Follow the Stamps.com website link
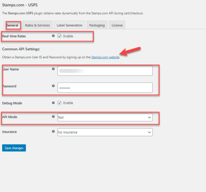The image size is (206, 192). [x=105, y=57]
